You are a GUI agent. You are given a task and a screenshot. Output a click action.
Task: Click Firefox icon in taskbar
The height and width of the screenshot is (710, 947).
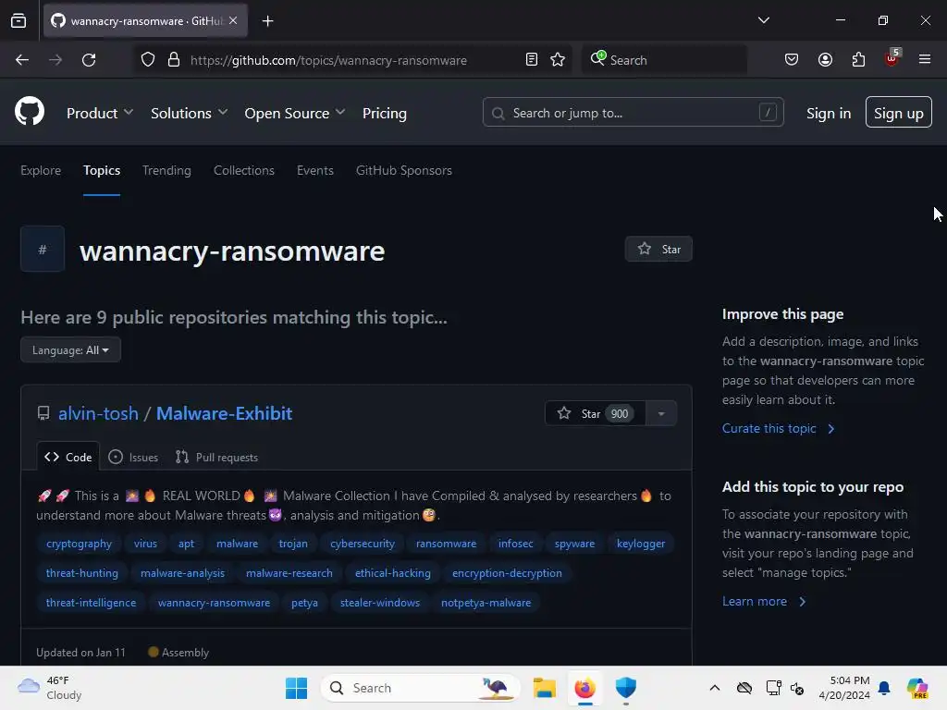[584, 688]
